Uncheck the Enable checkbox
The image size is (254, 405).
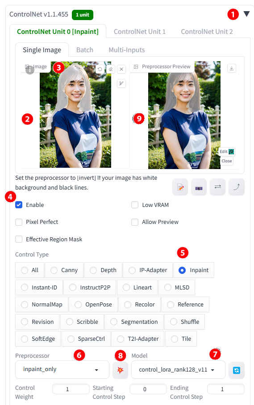click(x=19, y=205)
